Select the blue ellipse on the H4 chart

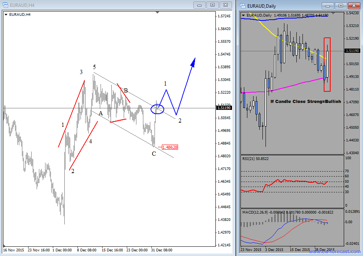click(158, 109)
